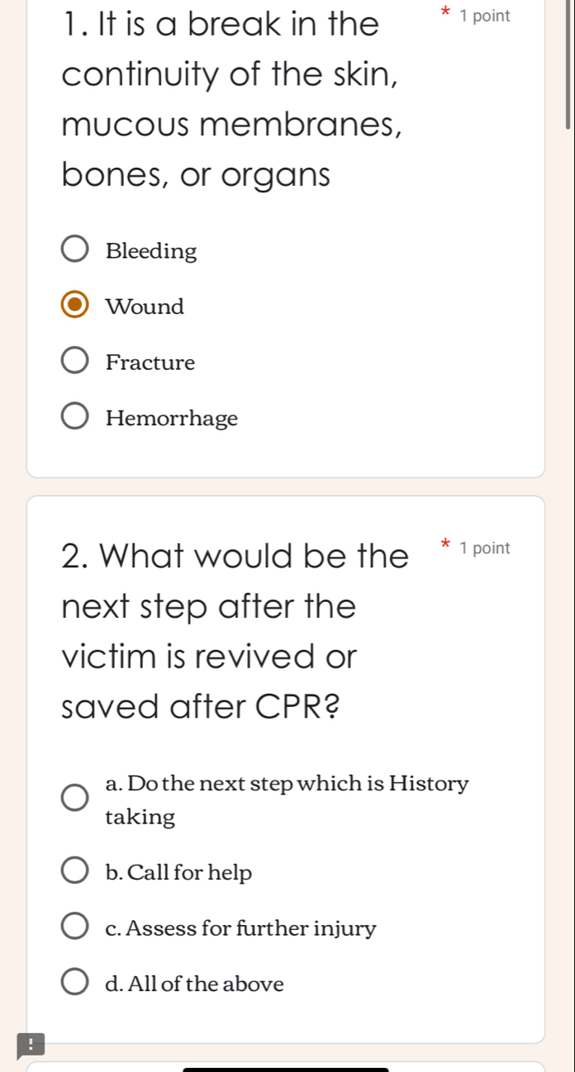This screenshot has width=575, height=1072.
Task: Click the required asterisk beside question 2
Action: (444, 545)
